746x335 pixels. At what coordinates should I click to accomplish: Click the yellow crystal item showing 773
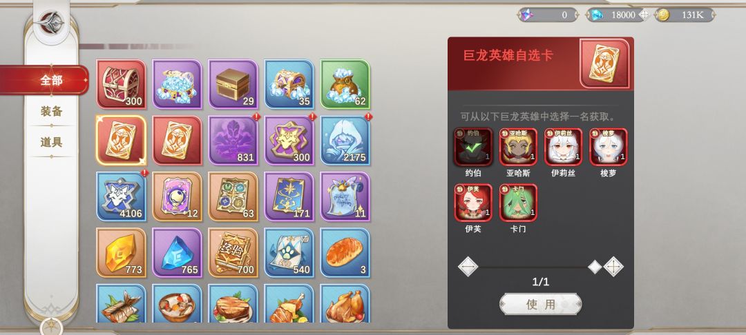(121, 252)
